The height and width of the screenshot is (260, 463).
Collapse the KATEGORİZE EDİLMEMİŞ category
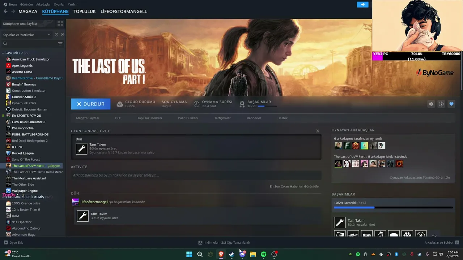[x=3, y=197]
